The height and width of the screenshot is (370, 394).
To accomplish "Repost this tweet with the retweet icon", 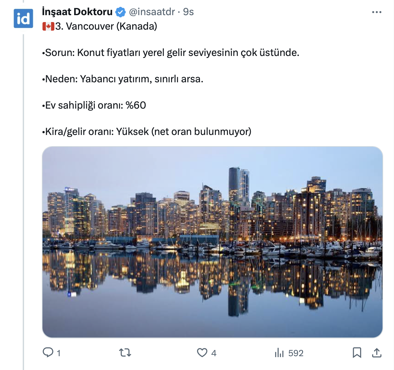I will tap(125, 353).
